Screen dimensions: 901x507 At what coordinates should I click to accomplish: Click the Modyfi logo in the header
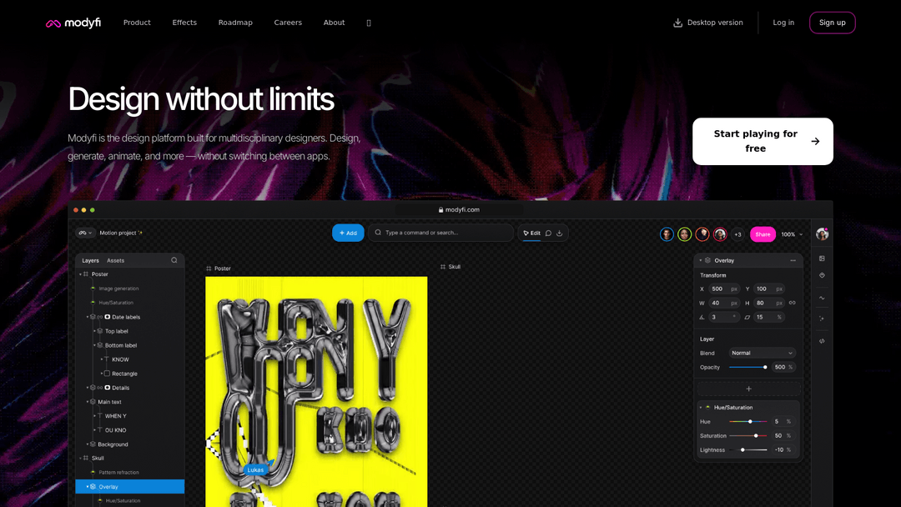[x=73, y=23]
